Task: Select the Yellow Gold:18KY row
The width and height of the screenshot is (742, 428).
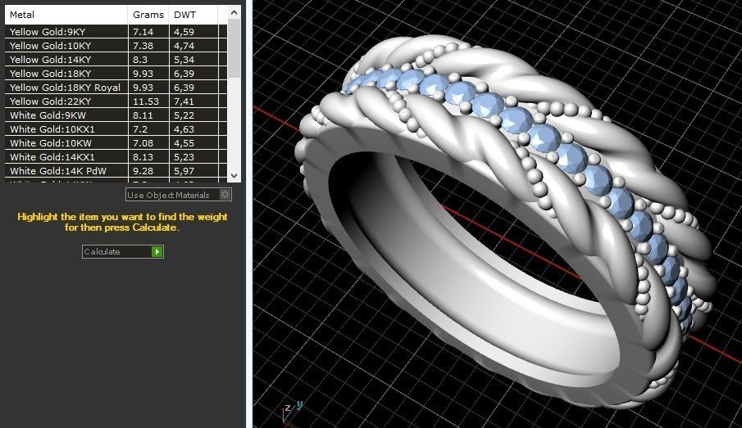Action: coord(116,73)
